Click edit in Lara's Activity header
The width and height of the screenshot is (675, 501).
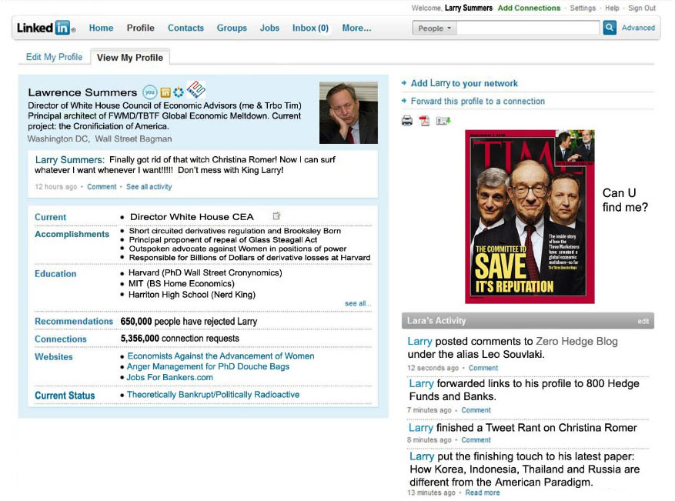[x=643, y=321]
